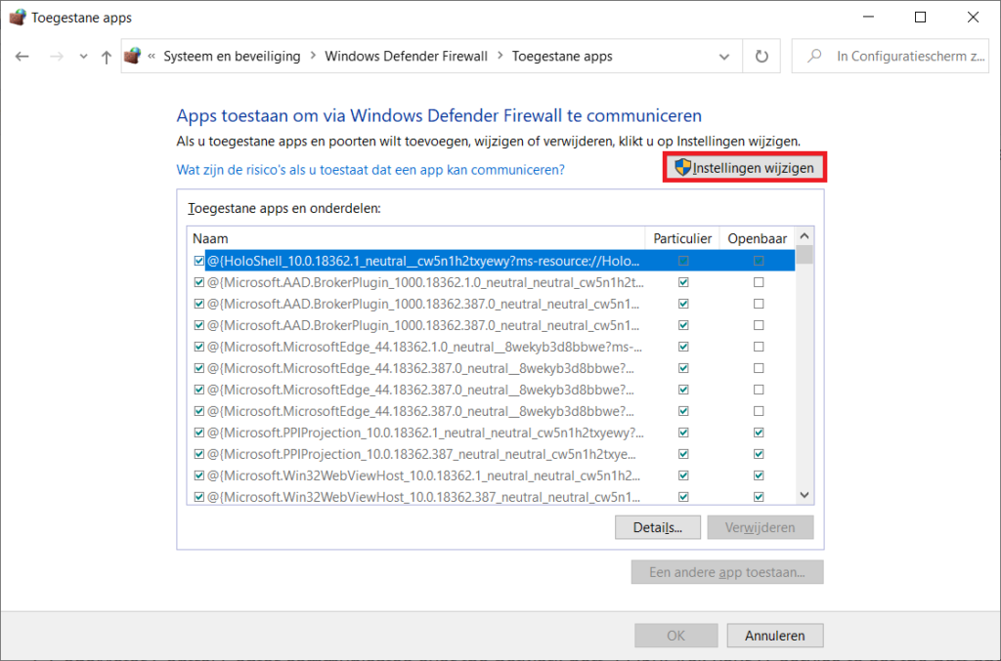Select Windows Defender Firewall in the breadcrumb
Image resolution: width=1001 pixels, height=661 pixels.
pyautogui.click(x=407, y=56)
